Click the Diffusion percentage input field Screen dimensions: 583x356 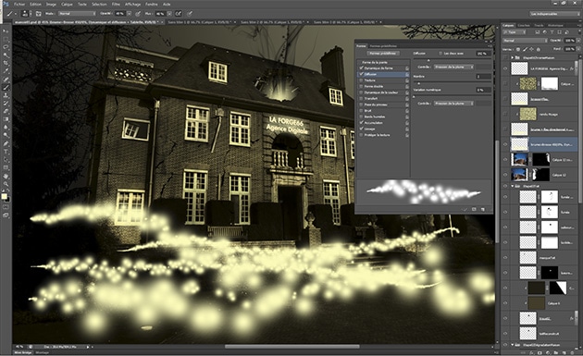[x=483, y=54]
